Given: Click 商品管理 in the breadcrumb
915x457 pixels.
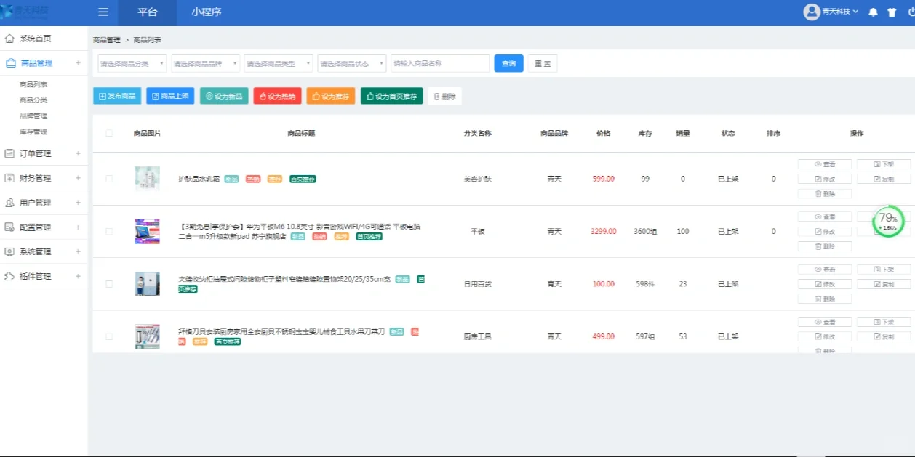Looking at the screenshot, I should (107, 40).
